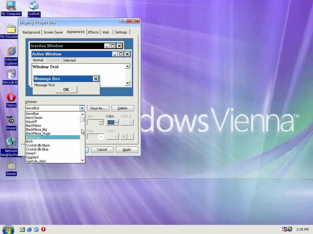Click the 2:35 PM taskbar clock

pos(302,229)
